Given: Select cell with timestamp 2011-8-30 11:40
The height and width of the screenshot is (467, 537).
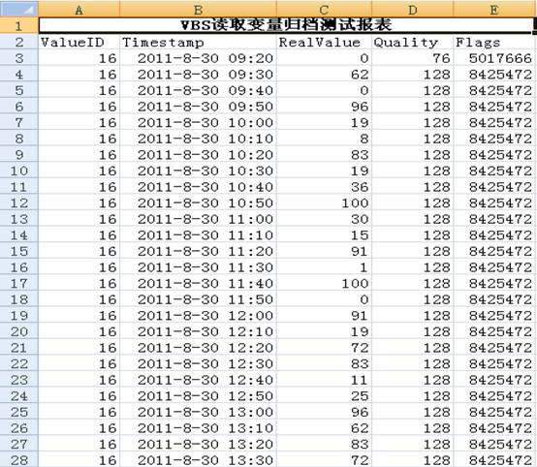Looking at the screenshot, I should click(x=199, y=284).
